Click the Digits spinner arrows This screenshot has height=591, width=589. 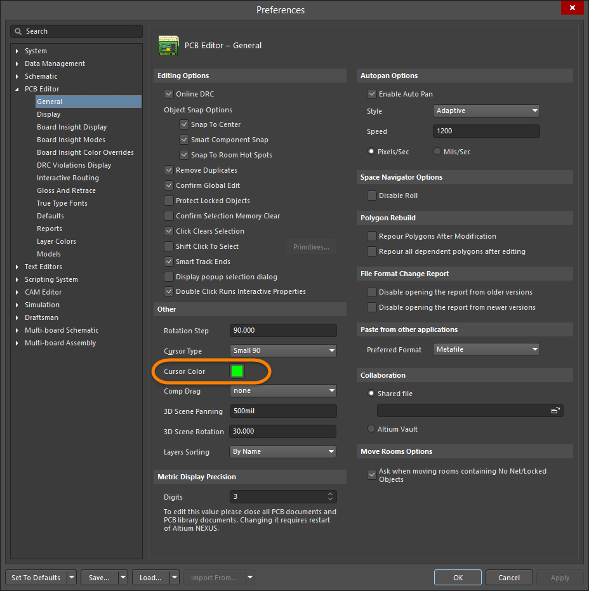[330, 496]
